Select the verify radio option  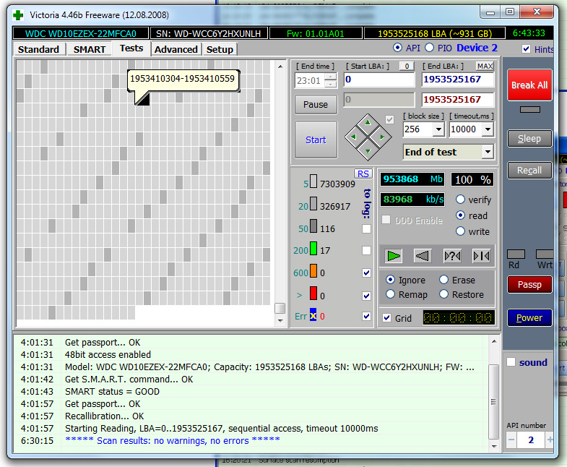(x=460, y=200)
